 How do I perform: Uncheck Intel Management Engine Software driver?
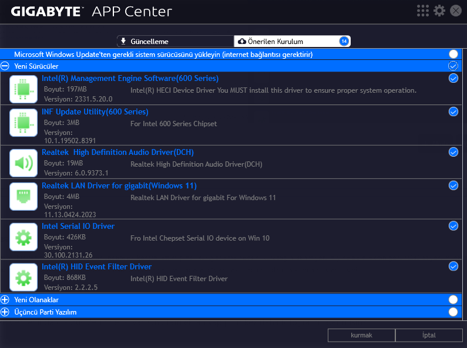tap(453, 78)
